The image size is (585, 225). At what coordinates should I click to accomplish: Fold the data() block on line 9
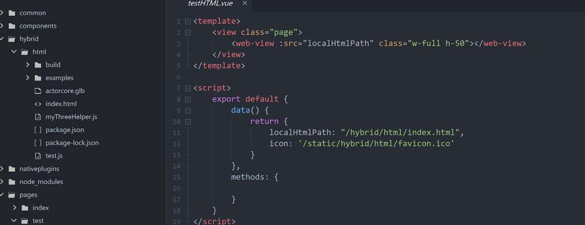coord(187,111)
